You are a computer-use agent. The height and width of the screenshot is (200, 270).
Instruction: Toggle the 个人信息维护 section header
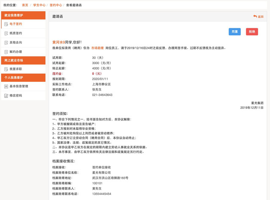tap(22, 78)
